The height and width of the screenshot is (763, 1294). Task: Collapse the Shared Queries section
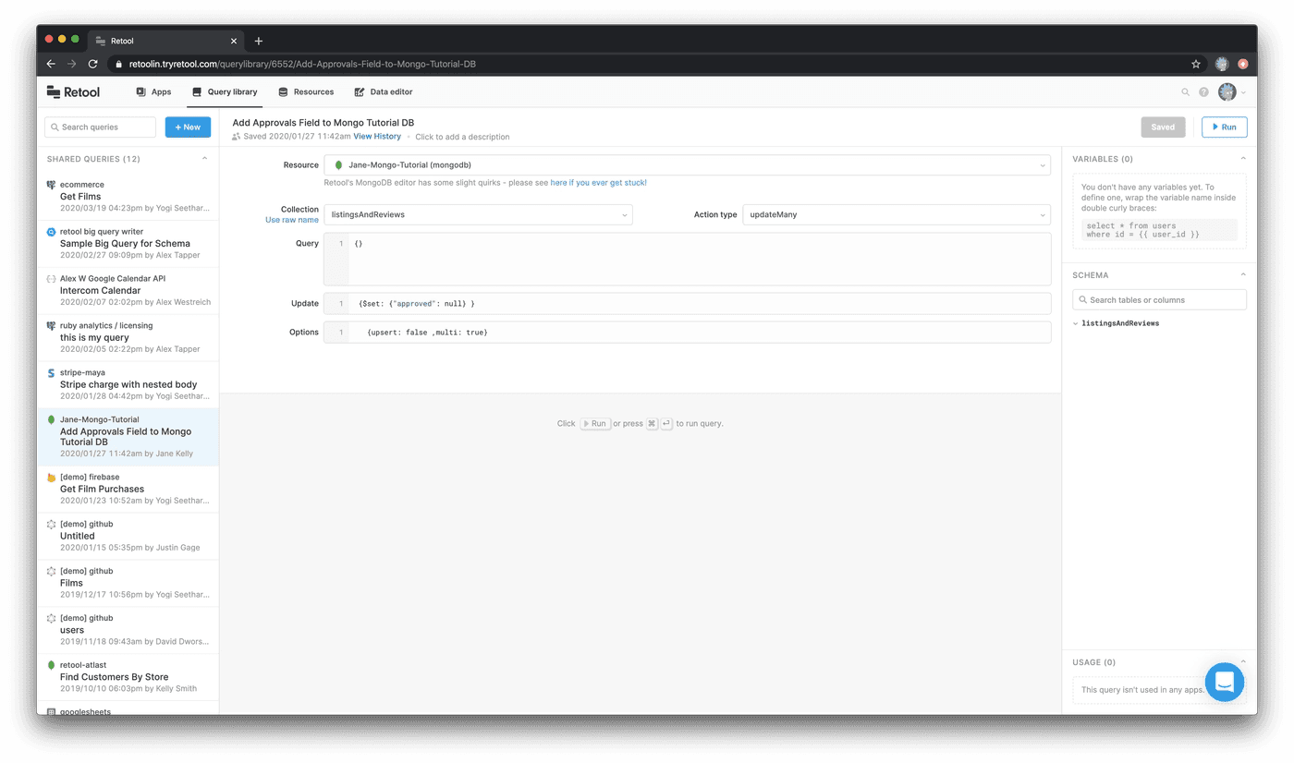click(x=204, y=159)
